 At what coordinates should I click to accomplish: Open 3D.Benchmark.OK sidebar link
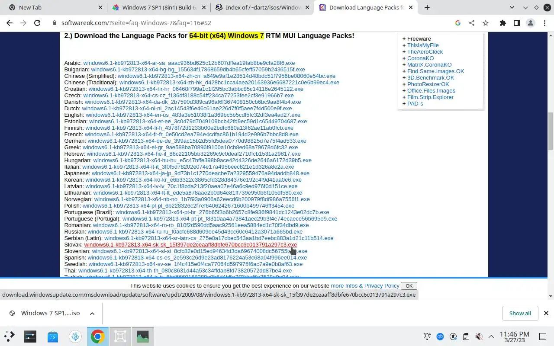pos(431,78)
